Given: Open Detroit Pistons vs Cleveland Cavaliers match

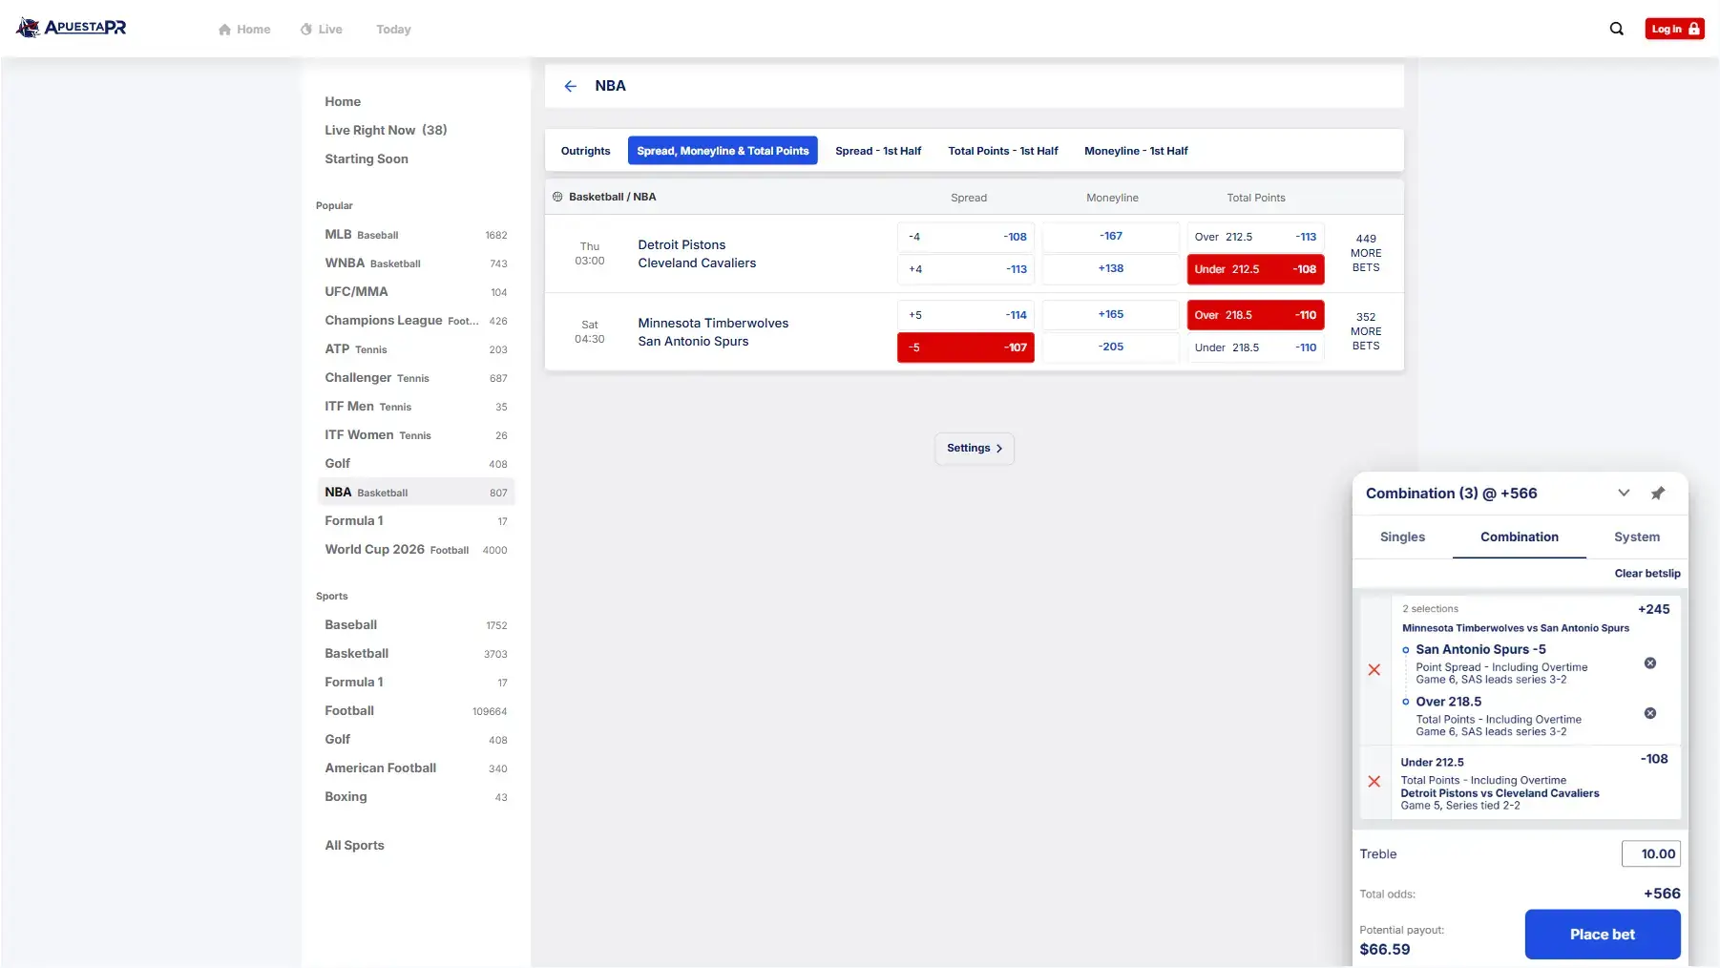Looking at the screenshot, I should coord(697,254).
